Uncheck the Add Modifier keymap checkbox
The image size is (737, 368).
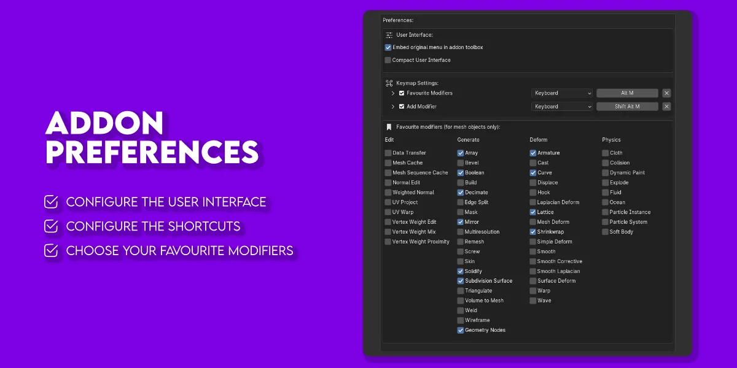tap(402, 107)
